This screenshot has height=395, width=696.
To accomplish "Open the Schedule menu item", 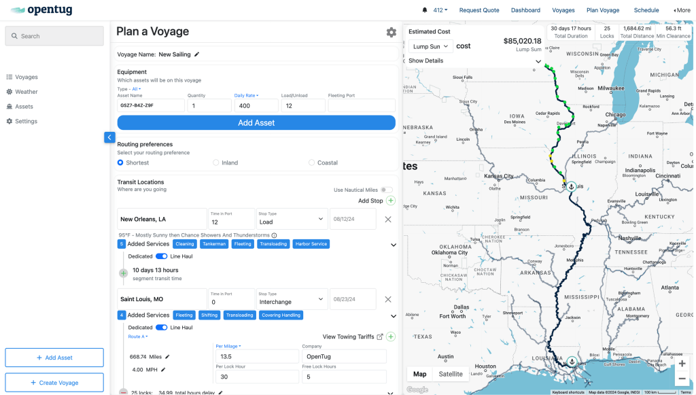I will click(x=646, y=10).
